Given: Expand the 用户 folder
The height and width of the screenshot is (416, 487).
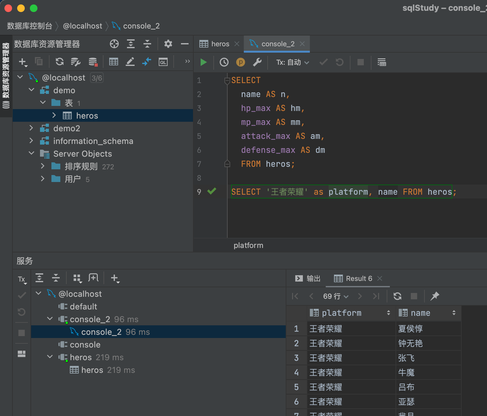Looking at the screenshot, I should point(43,179).
